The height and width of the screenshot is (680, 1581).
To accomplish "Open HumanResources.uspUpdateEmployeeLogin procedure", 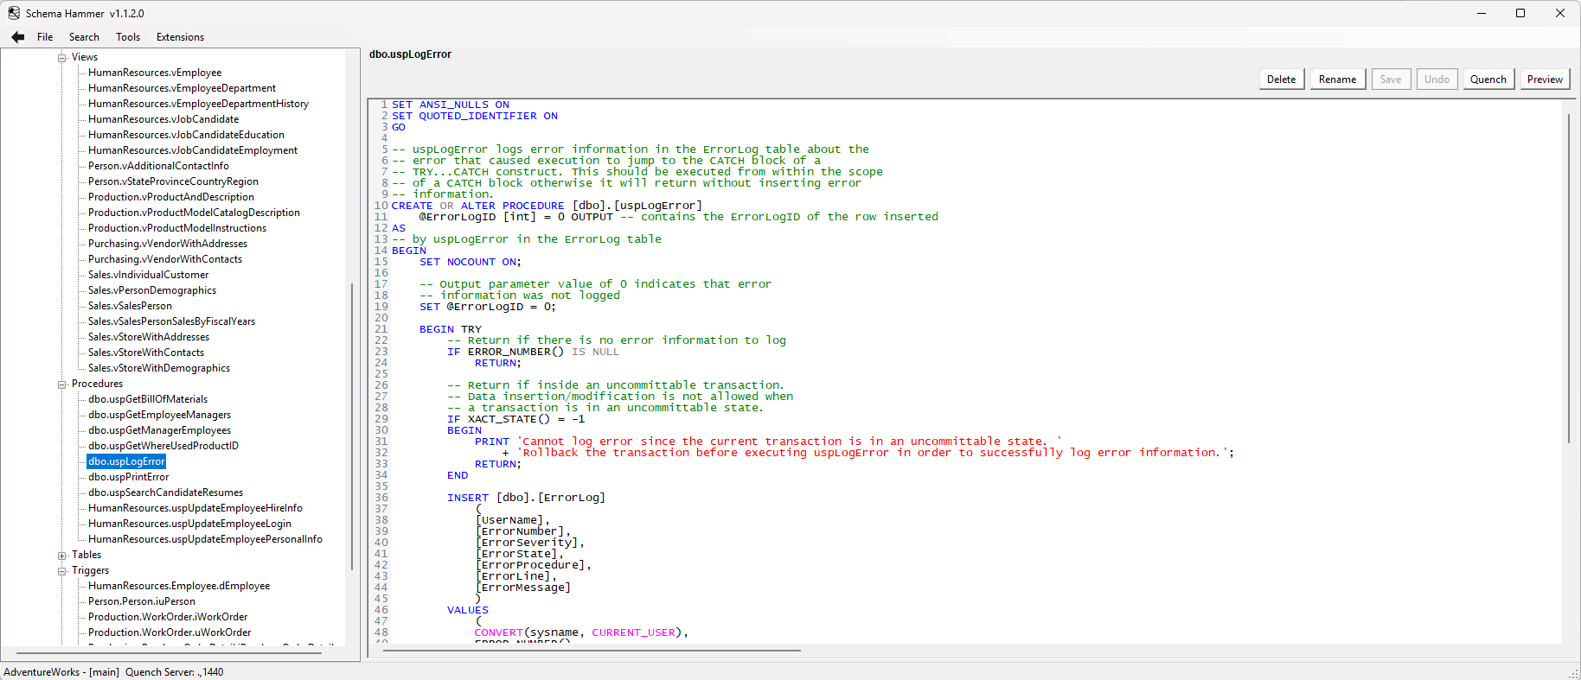I will coord(189,524).
